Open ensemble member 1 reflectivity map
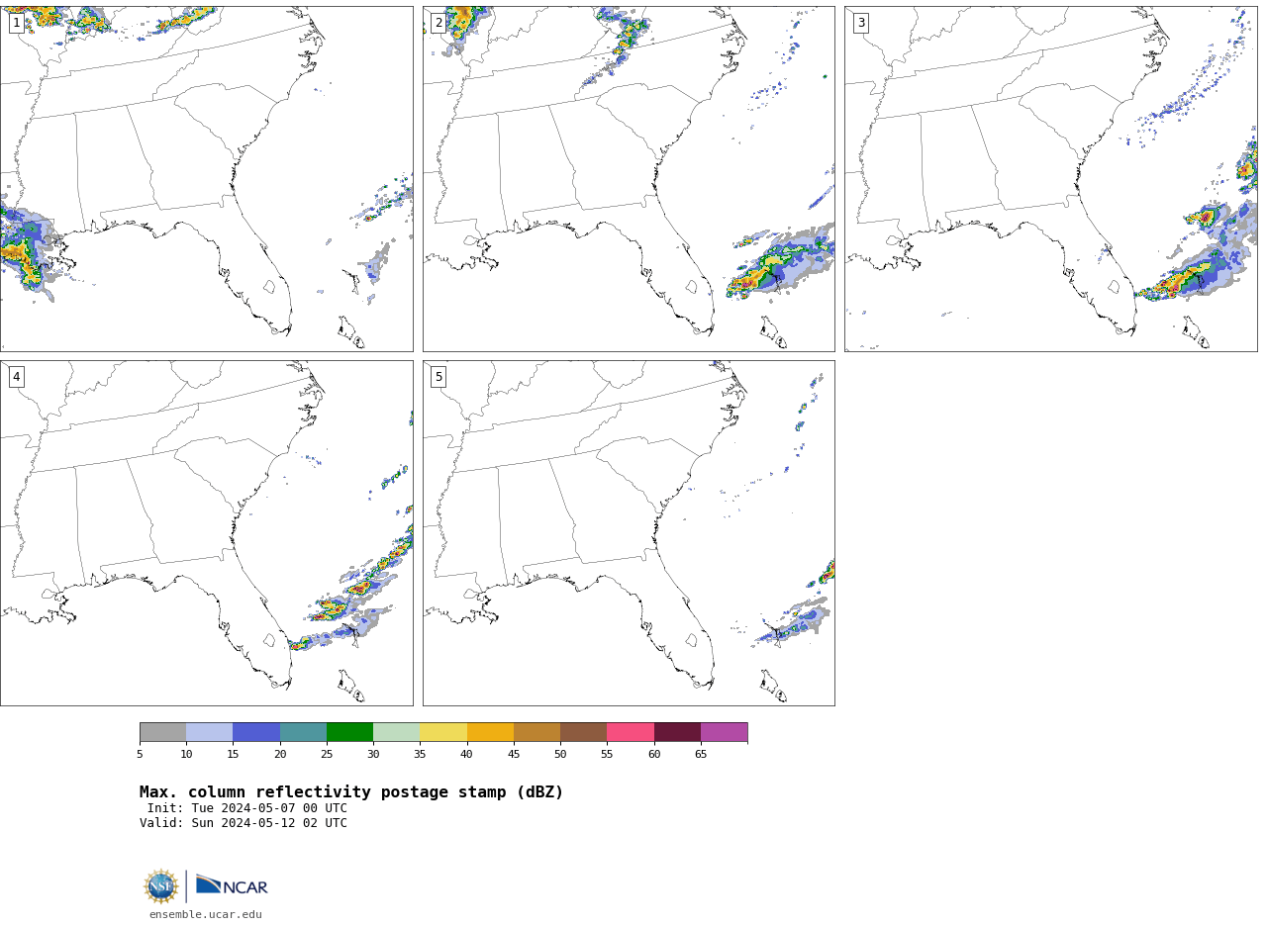This screenshot has width=1267, height=926. pos(206,179)
